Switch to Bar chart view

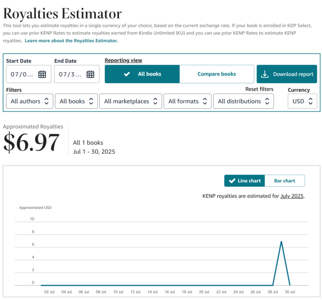(284, 181)
